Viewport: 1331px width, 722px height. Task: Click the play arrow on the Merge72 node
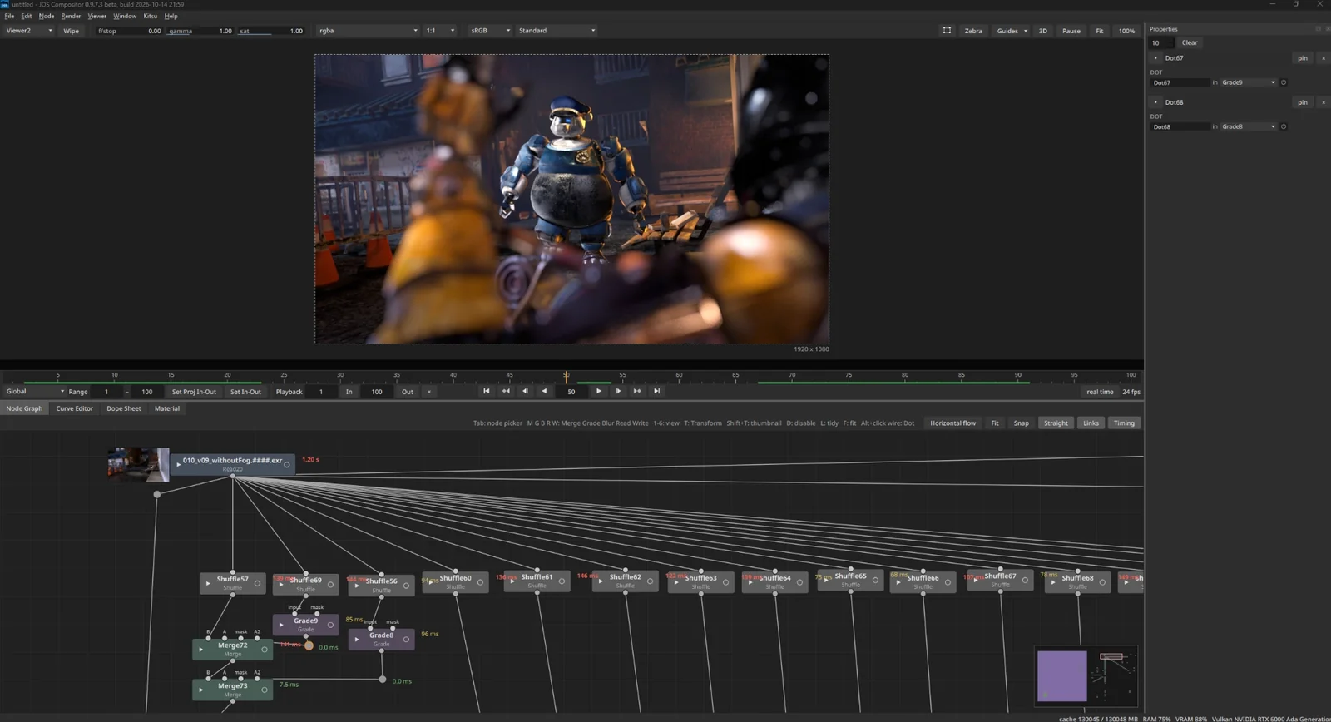[200, 650]
